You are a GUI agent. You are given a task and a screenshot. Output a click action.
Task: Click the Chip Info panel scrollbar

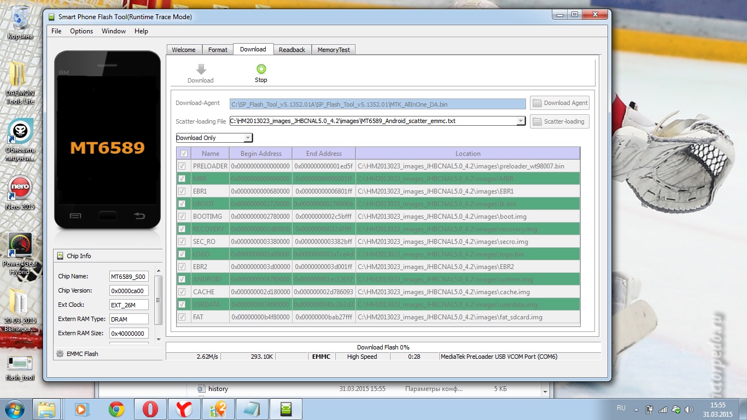click(159, 300)
